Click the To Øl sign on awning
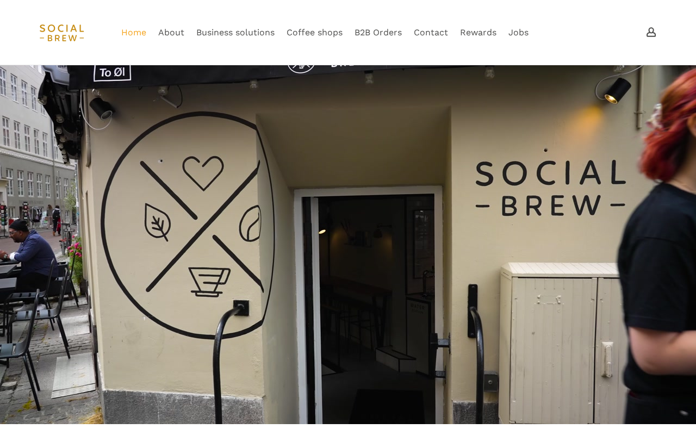Viewport: 696px width, 435px height. (112, 72)
